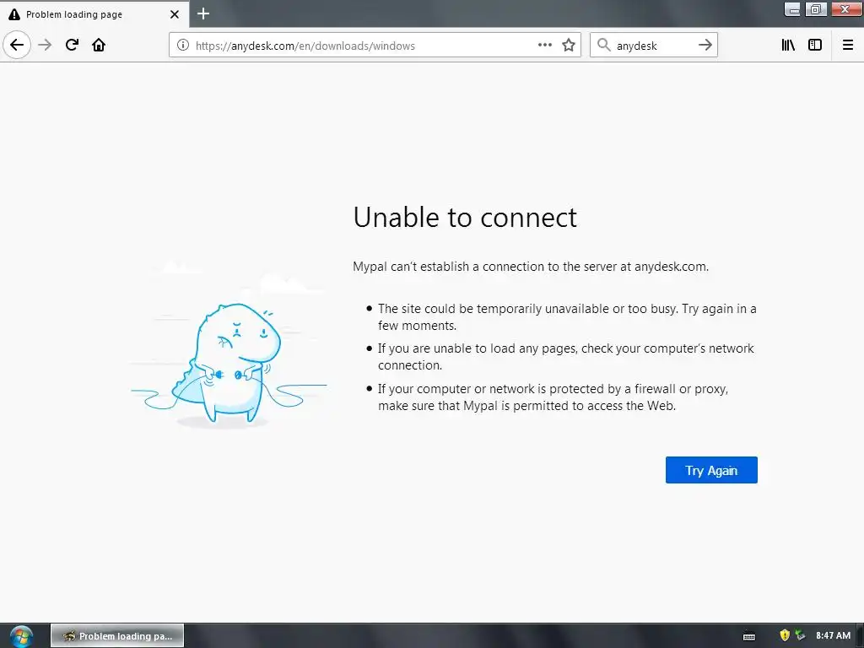This screenshot has height=648, width=864.
Task: Open page actions three-dot menu
Action: point(544,46)
